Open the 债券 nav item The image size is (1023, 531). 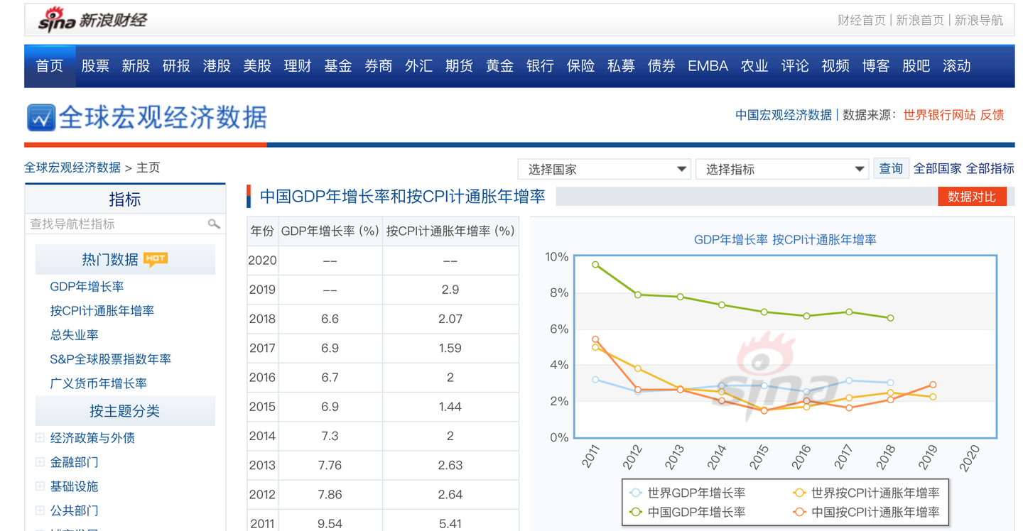pos(662,66)
